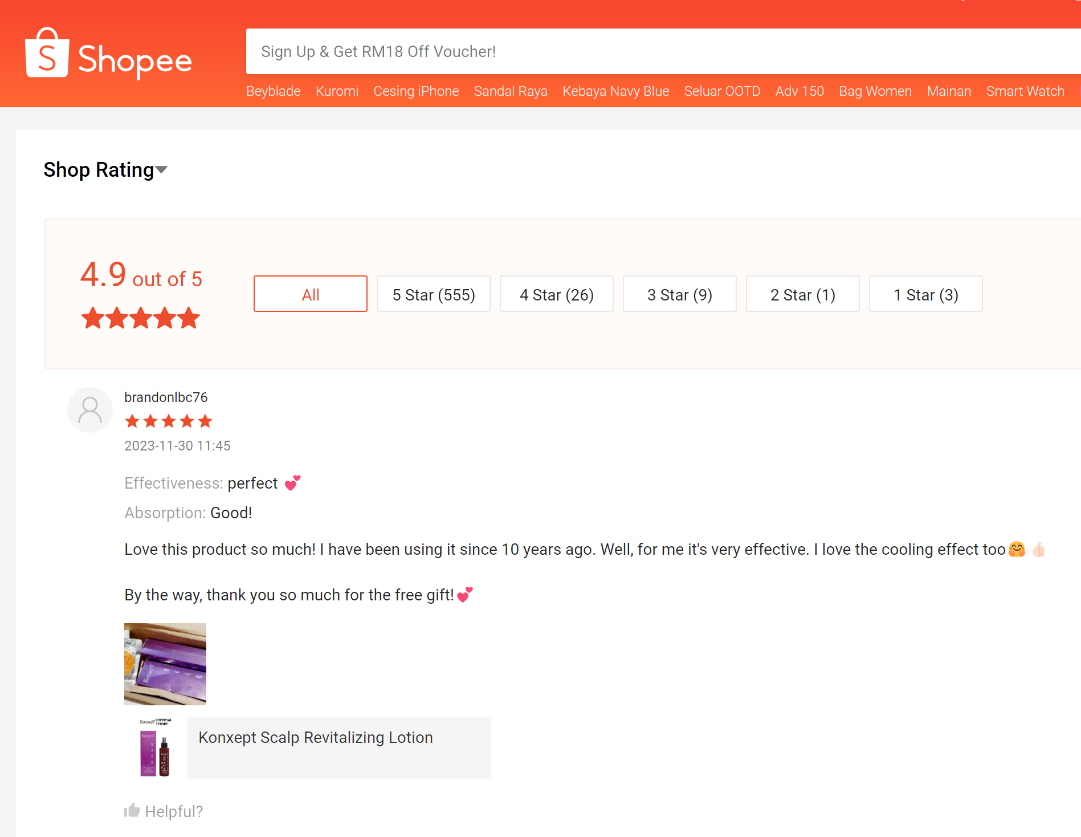Expand the Shop Rating dropdown arrow

[x=162, y=170]
